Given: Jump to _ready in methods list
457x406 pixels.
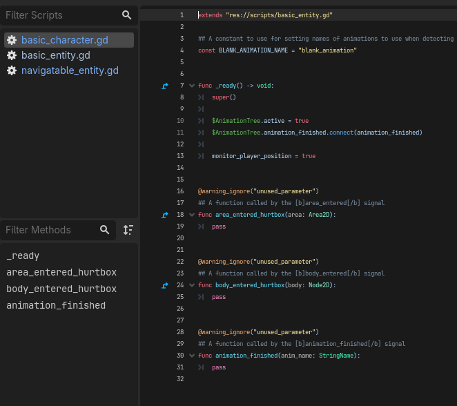Looking at the screenshot, I should point(23,255).
